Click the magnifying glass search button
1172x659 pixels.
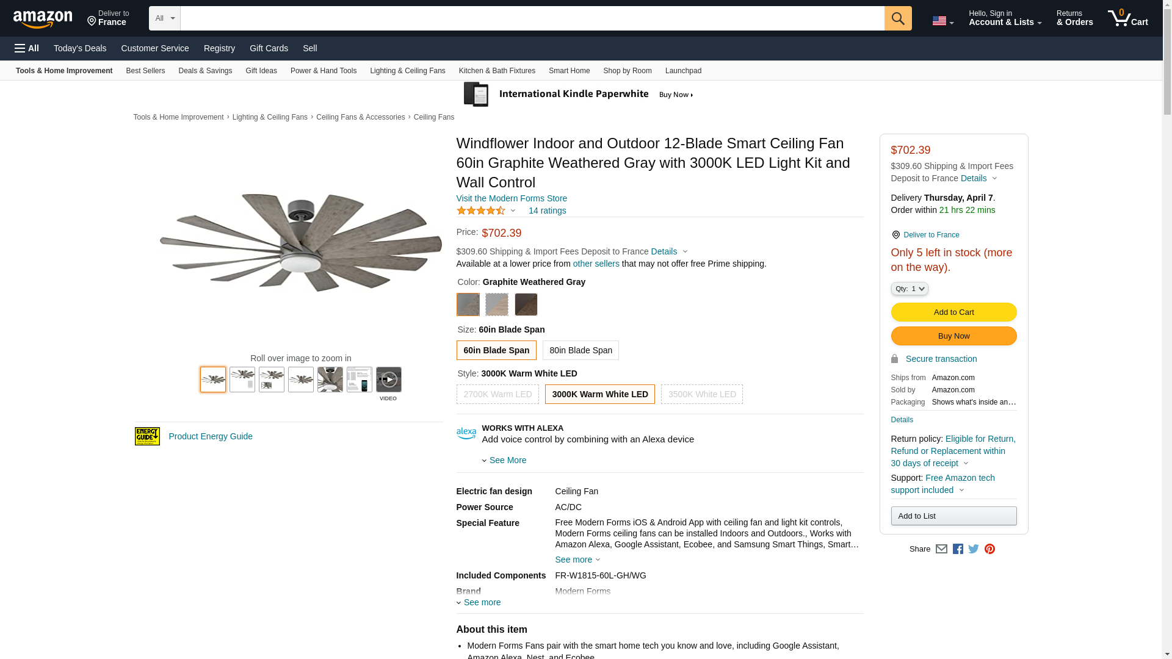897,18
